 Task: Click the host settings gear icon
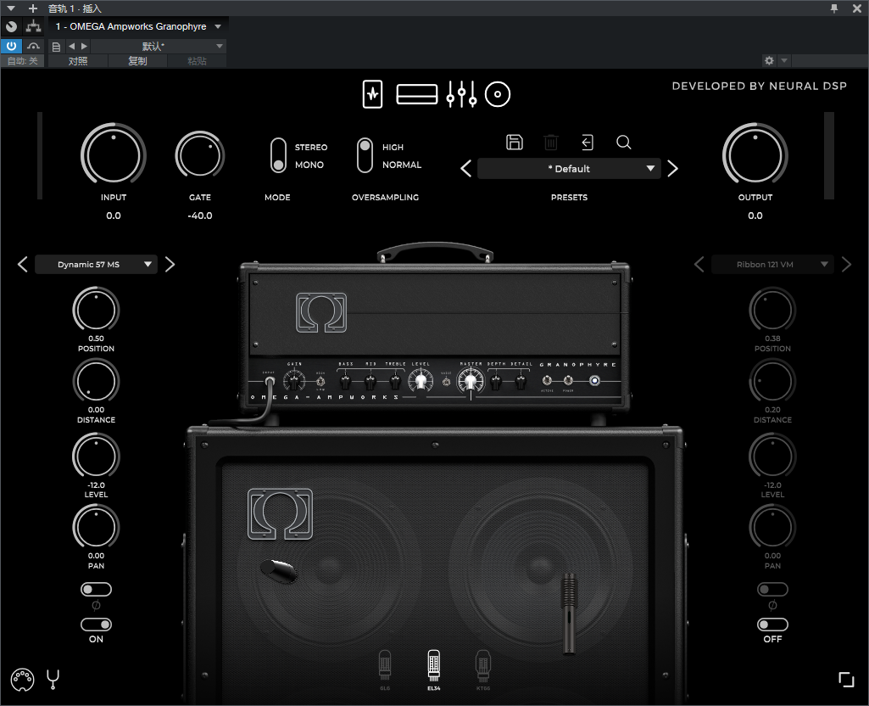tap(769, 60)
